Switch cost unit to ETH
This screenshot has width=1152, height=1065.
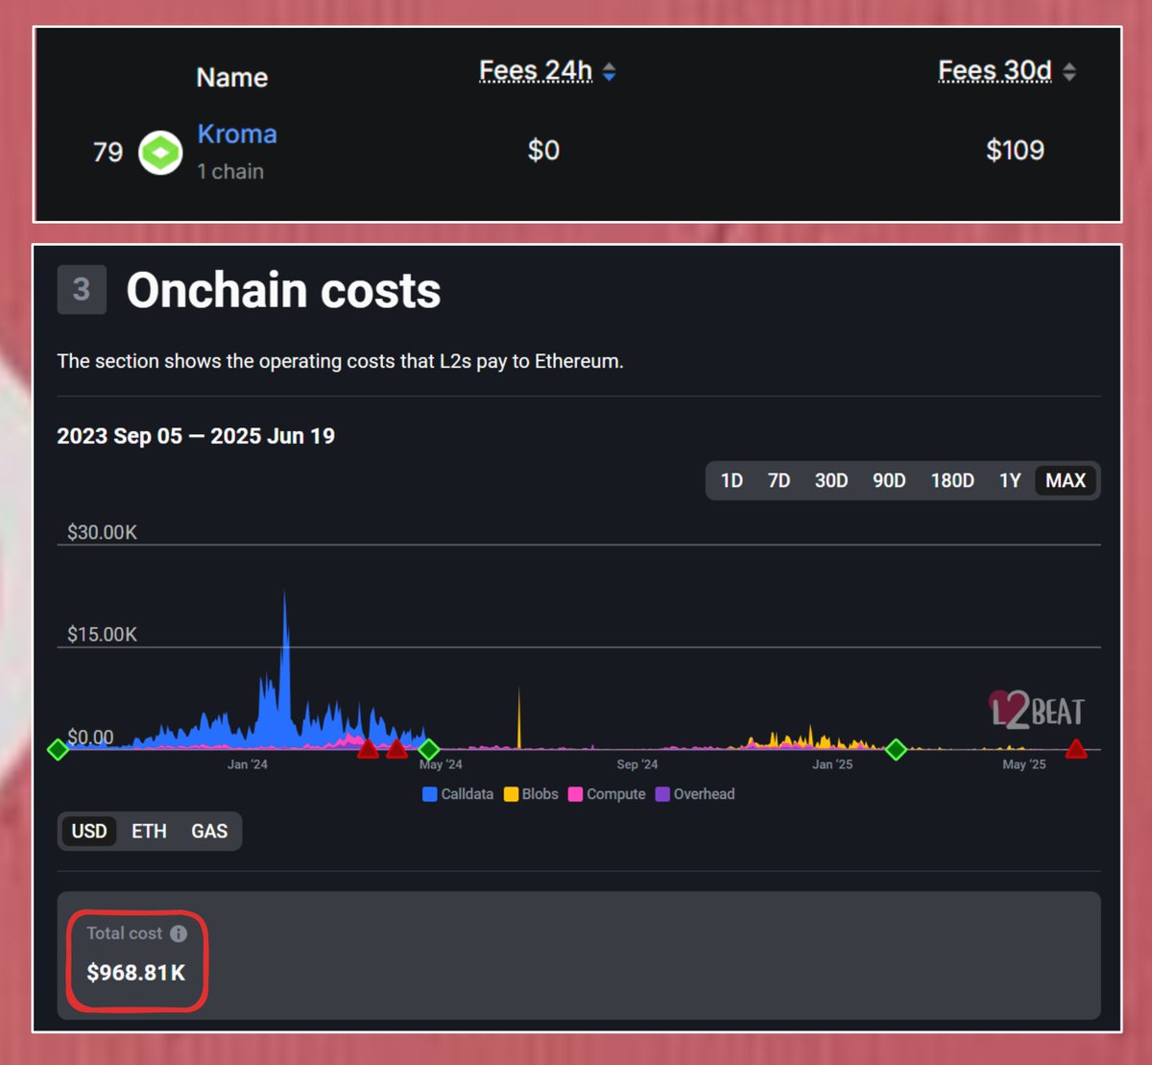click(149, 832)
